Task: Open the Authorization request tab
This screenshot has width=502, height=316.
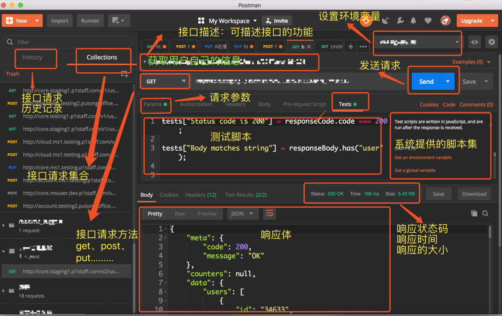Action: pyautogui.click(x=196, y=104)
